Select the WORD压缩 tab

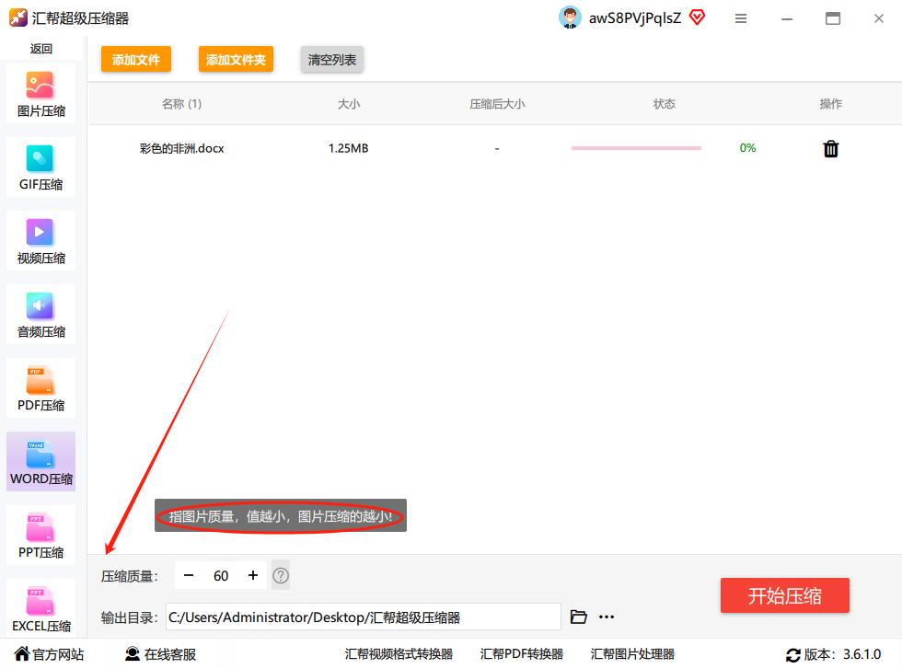tap(40, 461)
